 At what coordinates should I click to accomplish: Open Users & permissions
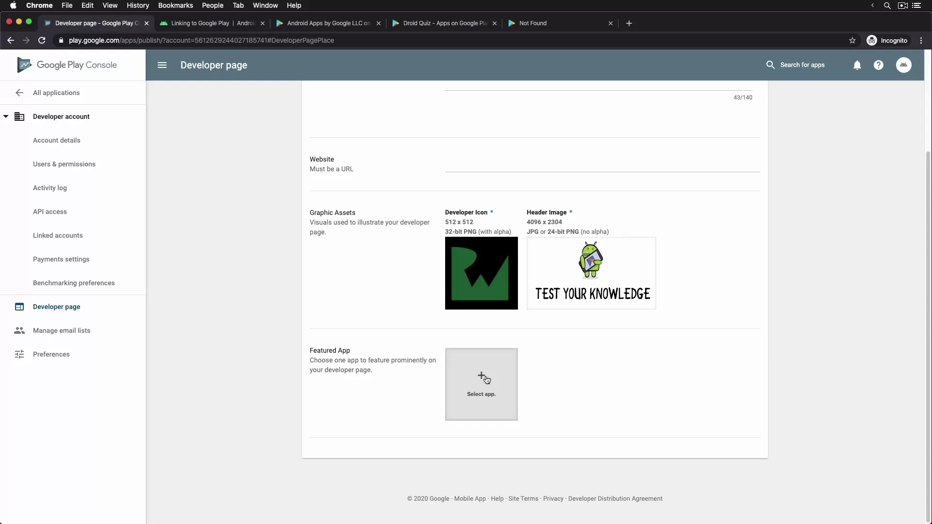coord(64,164)
